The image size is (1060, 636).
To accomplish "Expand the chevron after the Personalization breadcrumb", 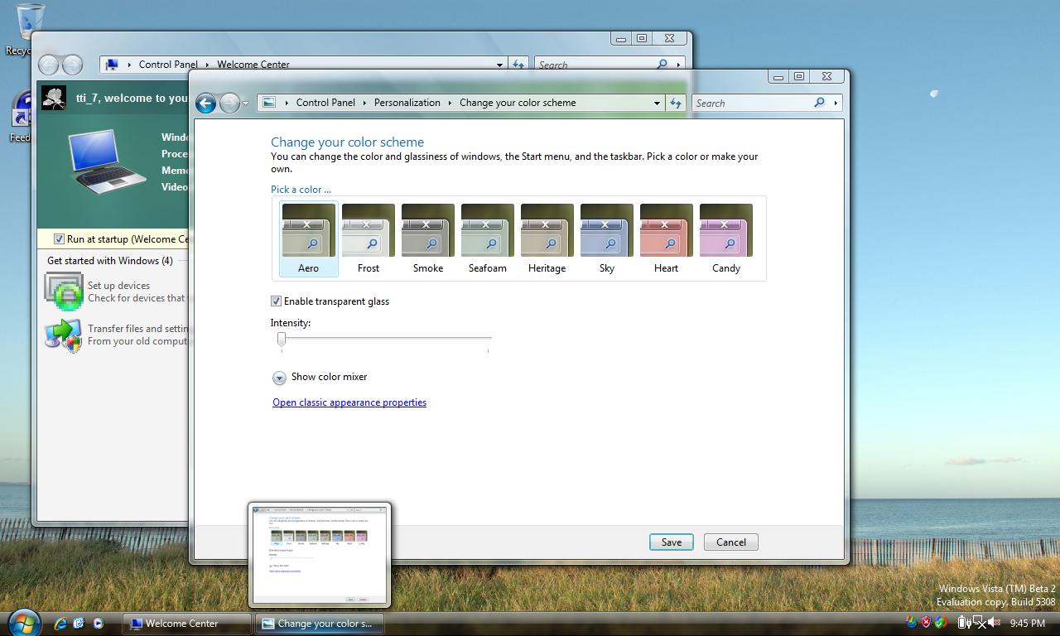I will coord(450,103).
